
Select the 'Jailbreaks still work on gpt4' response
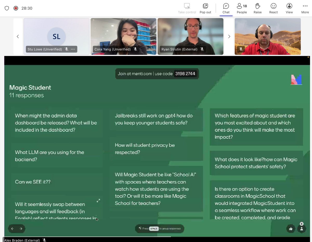pos(156,119)
